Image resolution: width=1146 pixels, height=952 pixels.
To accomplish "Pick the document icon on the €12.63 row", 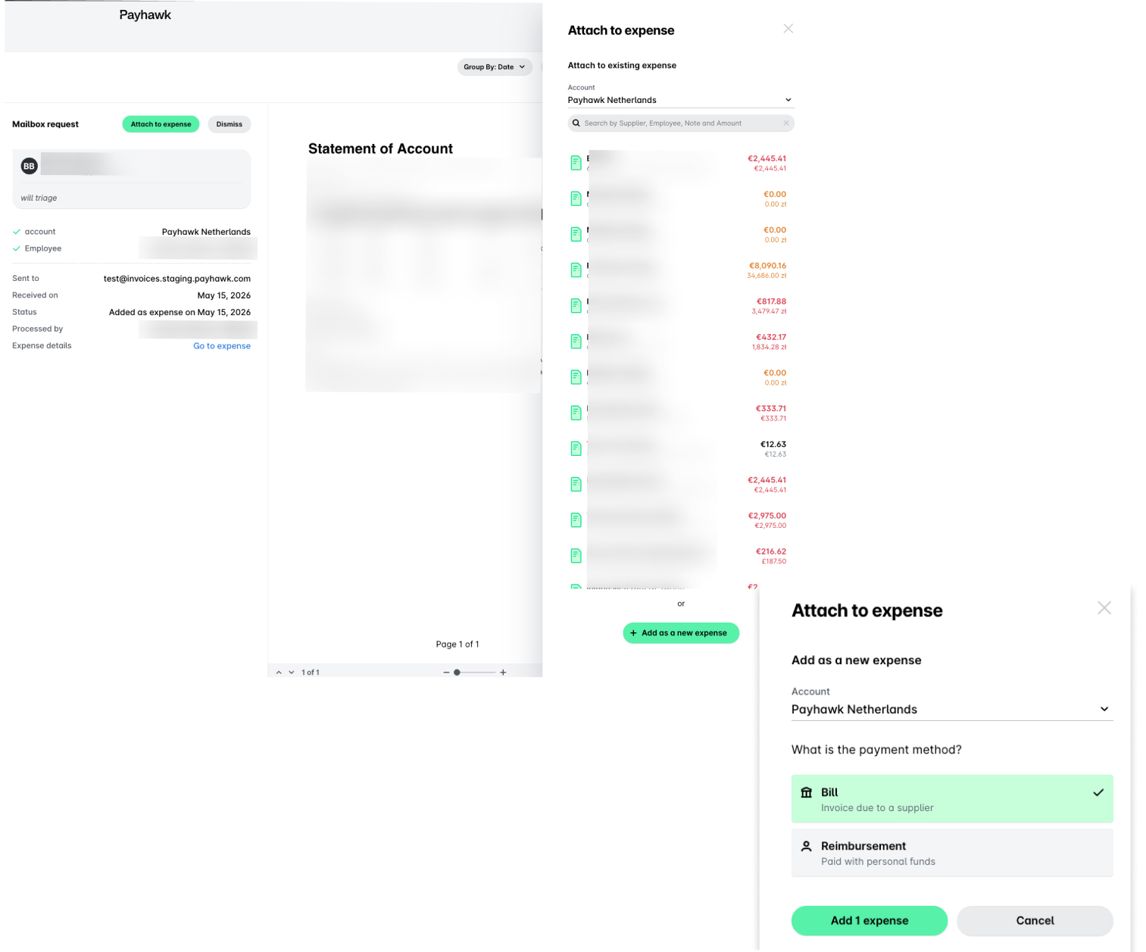I will point(576,448).
